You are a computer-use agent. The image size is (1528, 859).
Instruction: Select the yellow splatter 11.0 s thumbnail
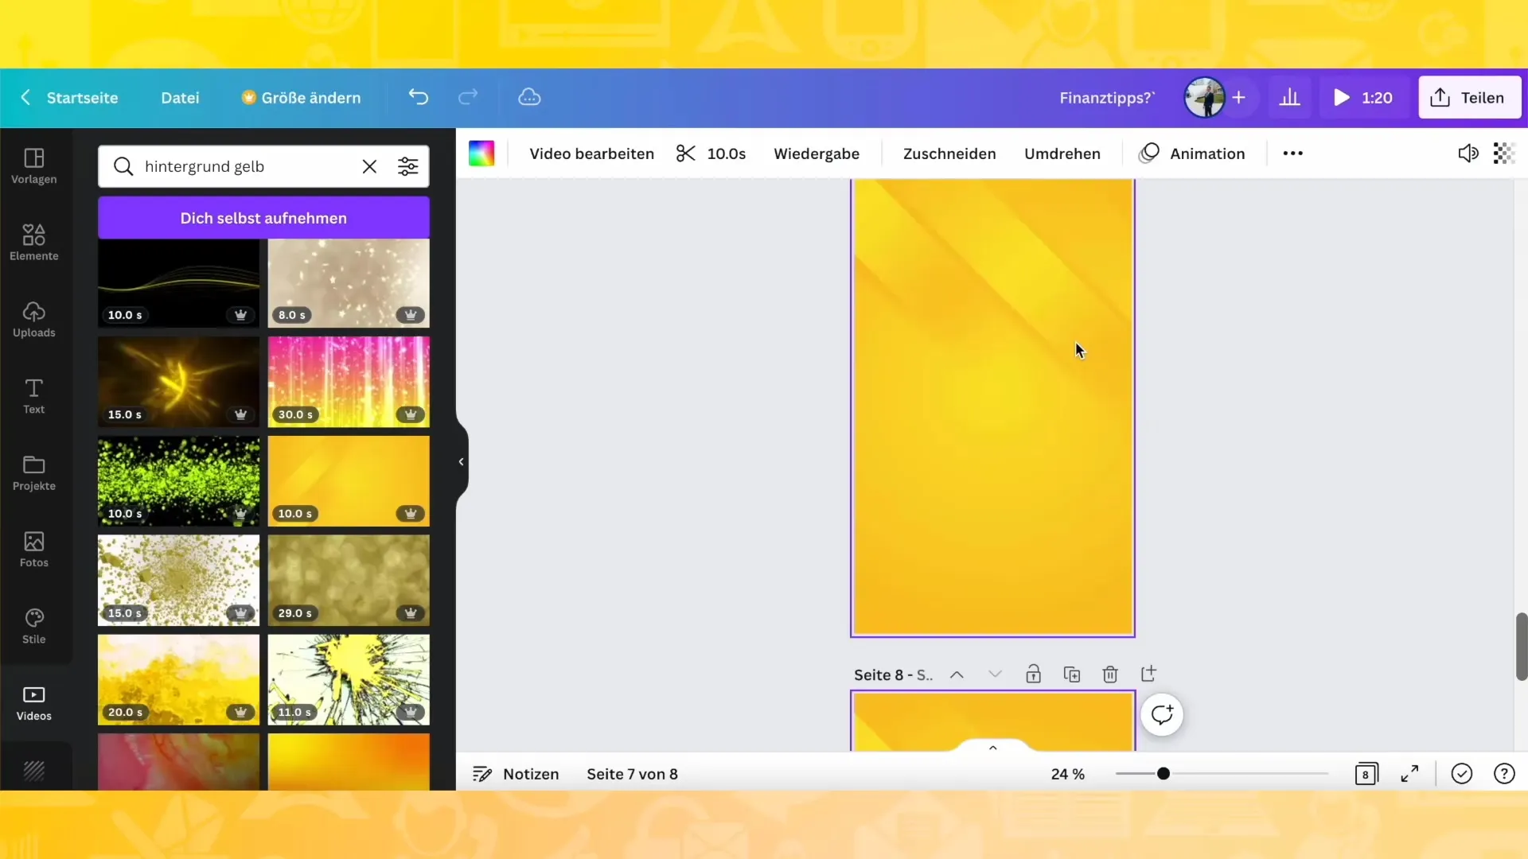pos(349,679)
